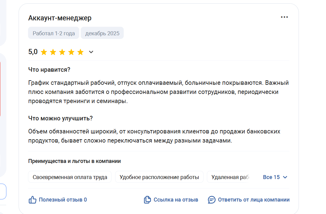Click the copy icon beside Ссылка на отзыв

coord(147,200)
